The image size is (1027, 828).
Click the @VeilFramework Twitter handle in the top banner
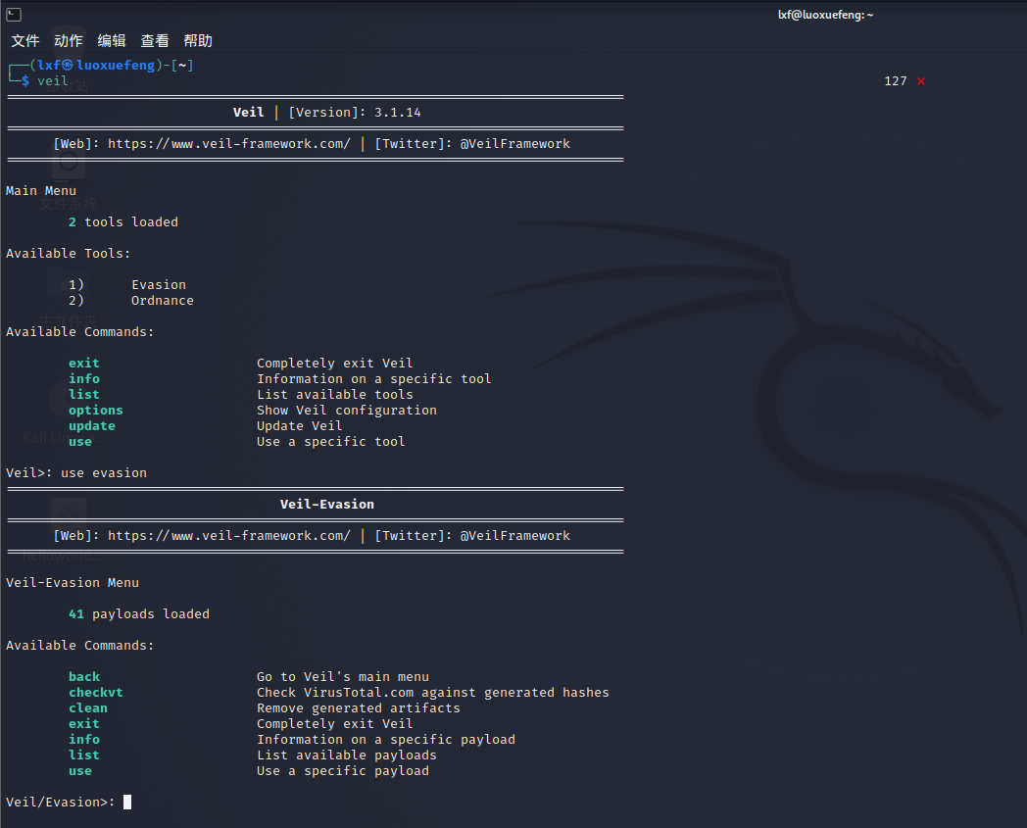514,143
